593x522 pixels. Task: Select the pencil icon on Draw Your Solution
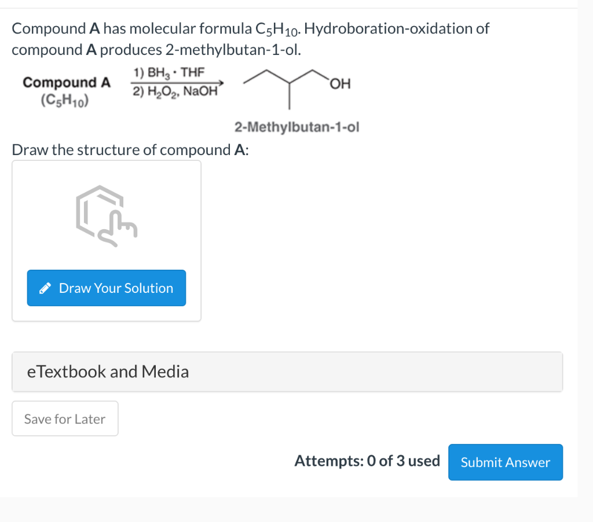[x=45, y=288]
